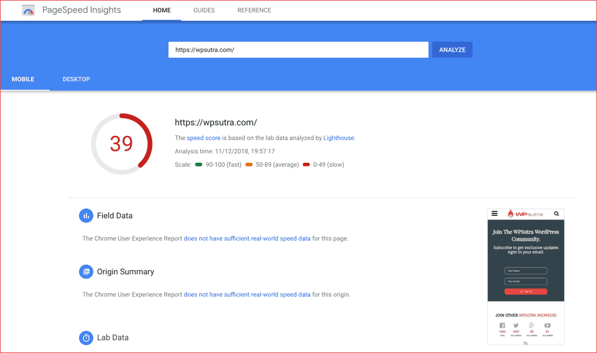Click the Analysis time text

coord(225,151)
